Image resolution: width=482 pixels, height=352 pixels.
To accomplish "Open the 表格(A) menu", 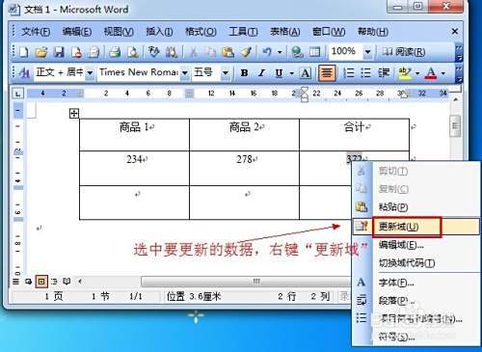I will point(284,32).
